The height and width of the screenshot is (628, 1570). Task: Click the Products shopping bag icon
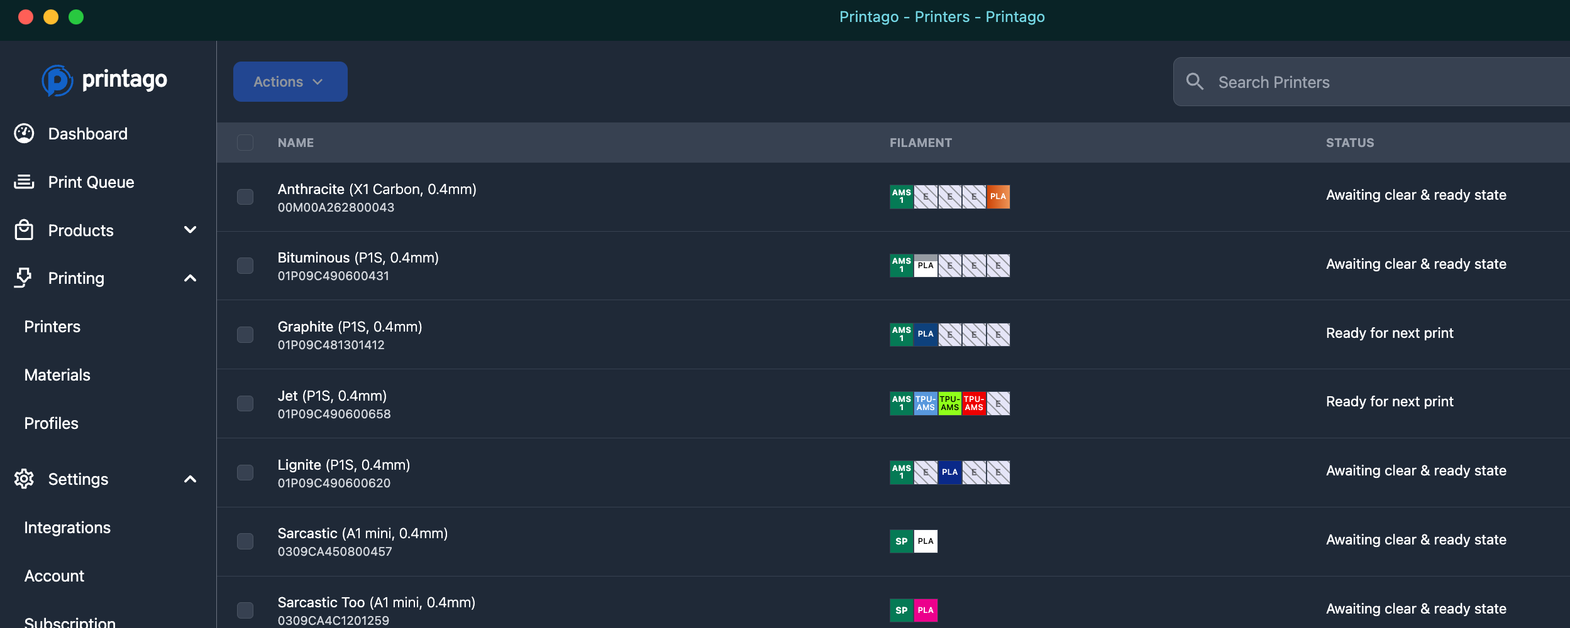click(x=24, y=230)
